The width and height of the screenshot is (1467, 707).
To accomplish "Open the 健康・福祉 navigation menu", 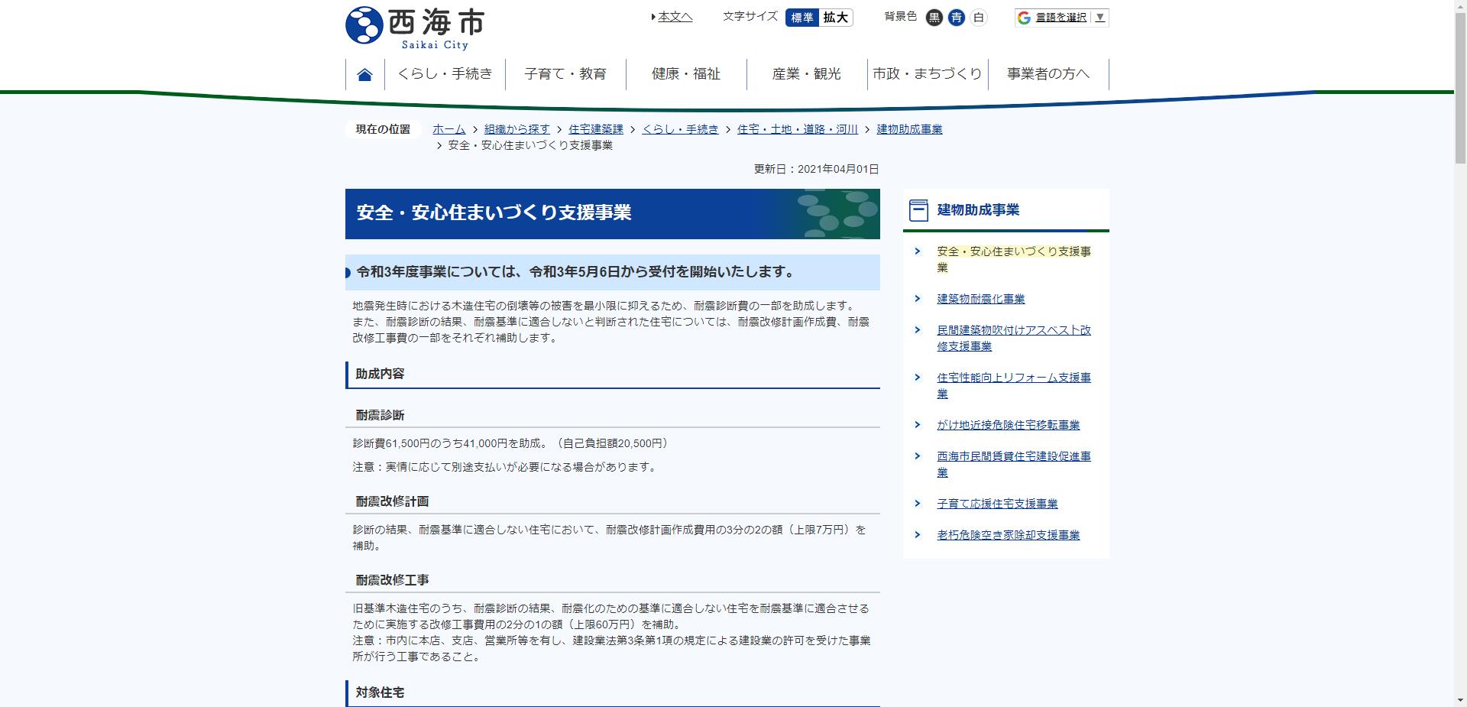I will click(685, 73).
